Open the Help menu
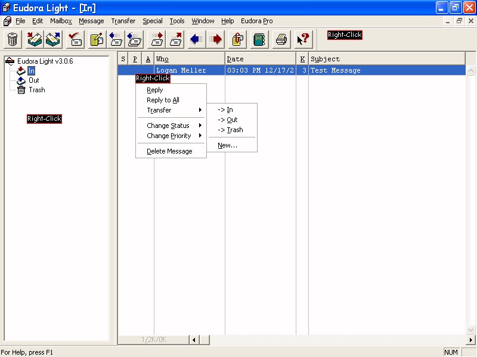This screenshot has width=477, height=357. click(x=228, y=21)
